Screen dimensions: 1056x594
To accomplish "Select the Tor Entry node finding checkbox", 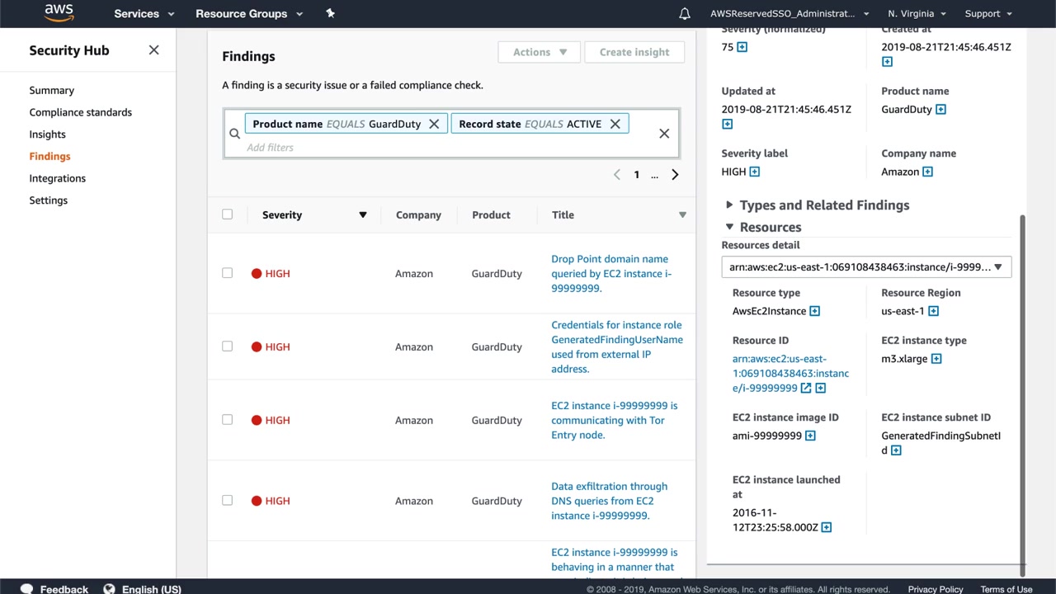I will point(228,420).
